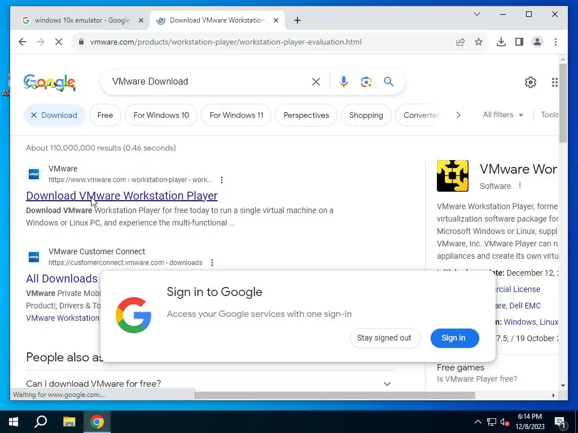The width and height of the screenshot is (578, 433).
Task: Apply the For Windows 10 filter
Action: (x=161, y=115)
